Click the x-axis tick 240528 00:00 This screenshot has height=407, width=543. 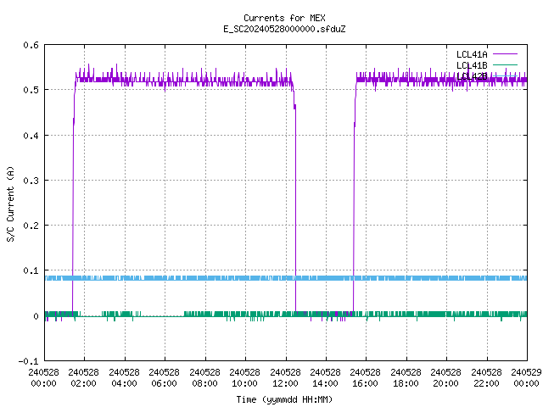(43, 377)
